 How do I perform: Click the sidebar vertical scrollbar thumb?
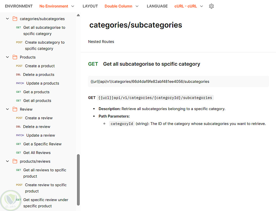[78, 179]
